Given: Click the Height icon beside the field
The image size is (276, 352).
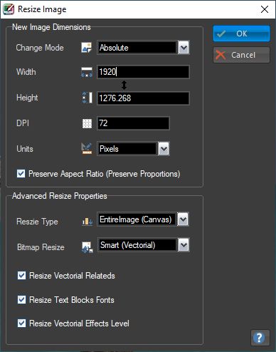Looking at the screenshot, I should pos(87,98).
